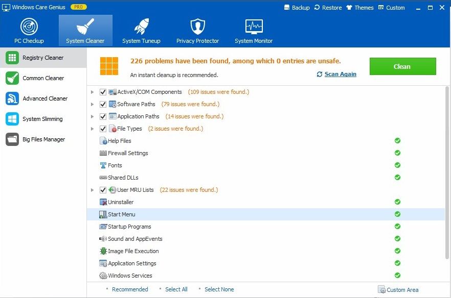451x298 pixels.
Task: Uncheck the Application Paths checkbox
Action: tap(103, 116)
